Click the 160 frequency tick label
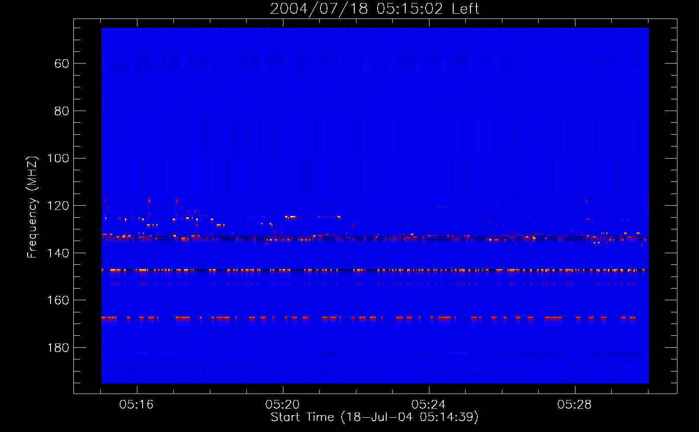The image size is (699, 432). click(x=58, y=300)
